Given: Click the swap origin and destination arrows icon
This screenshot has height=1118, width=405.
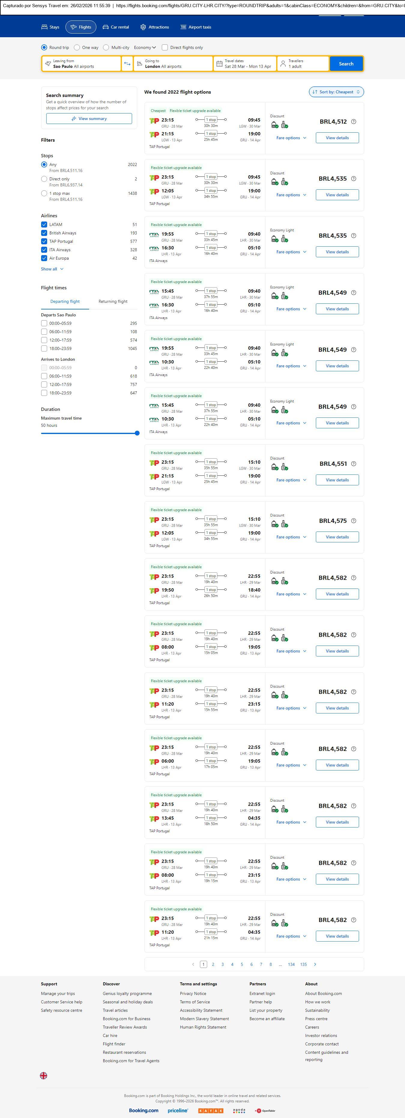Looking at the screenshot, I should pyautogui.click(x=127, y=64).
